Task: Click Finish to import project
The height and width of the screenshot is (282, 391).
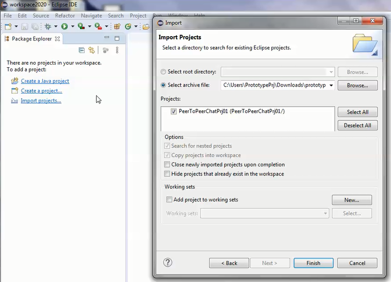Action: pyautogui.click(x=313, y=263)
